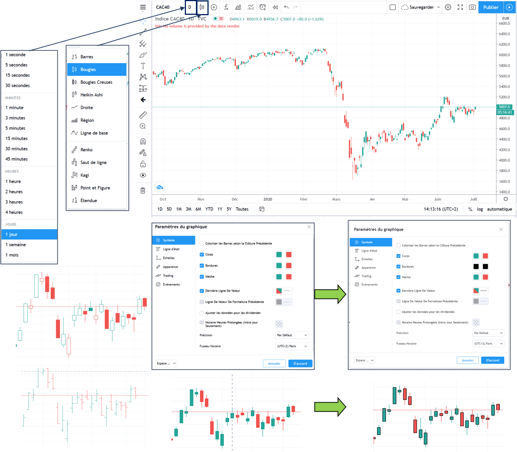Open the financials bar-chart icon in top toolbar
The height and width of the screenshot is (452, 517).
[238, 7]
